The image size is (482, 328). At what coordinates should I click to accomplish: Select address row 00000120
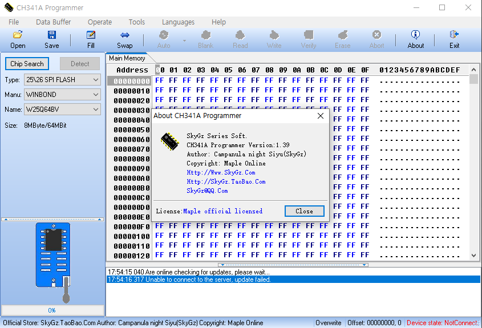(132, 256)
